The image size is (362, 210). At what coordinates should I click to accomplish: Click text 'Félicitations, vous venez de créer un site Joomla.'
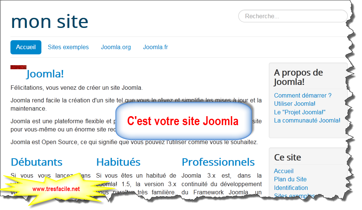coord(77,88)
